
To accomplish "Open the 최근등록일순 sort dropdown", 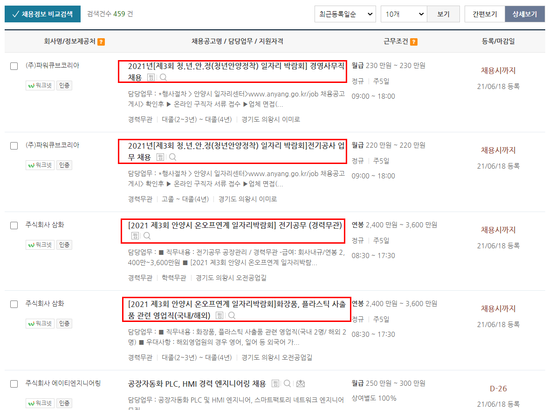I will pos(345,14).
